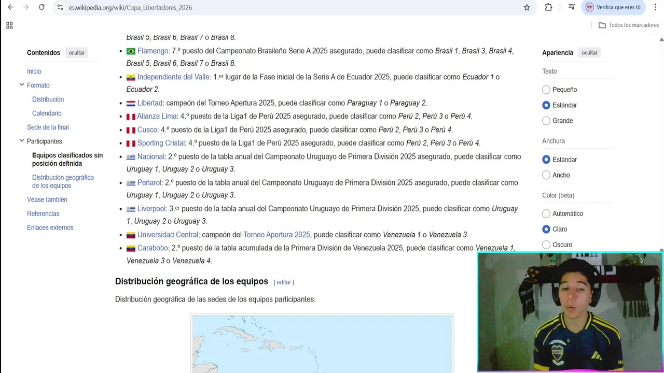The width and height of the screenshot is (664, 373).
Task: Click Peru flag beside Sporting Cristal
Action: 131,144
